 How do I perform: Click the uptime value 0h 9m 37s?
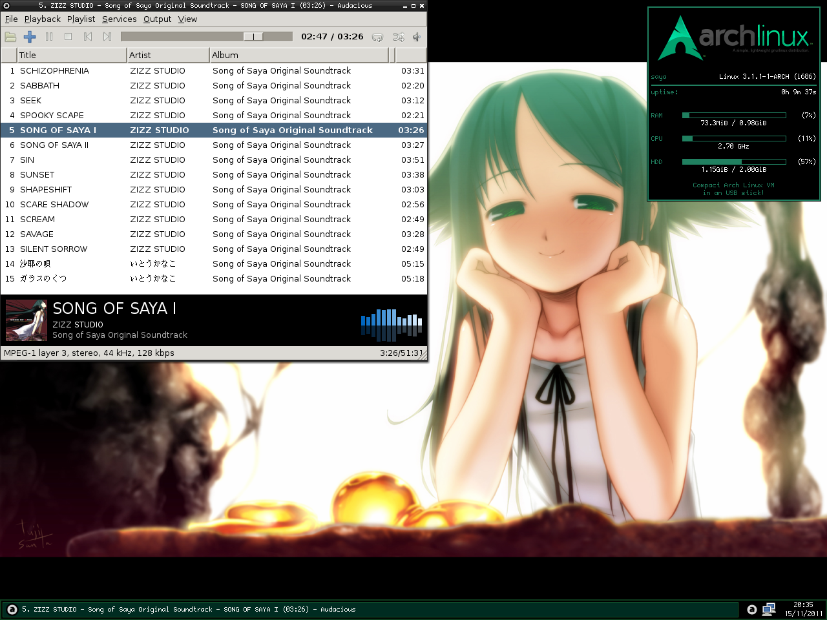point(799,92)
